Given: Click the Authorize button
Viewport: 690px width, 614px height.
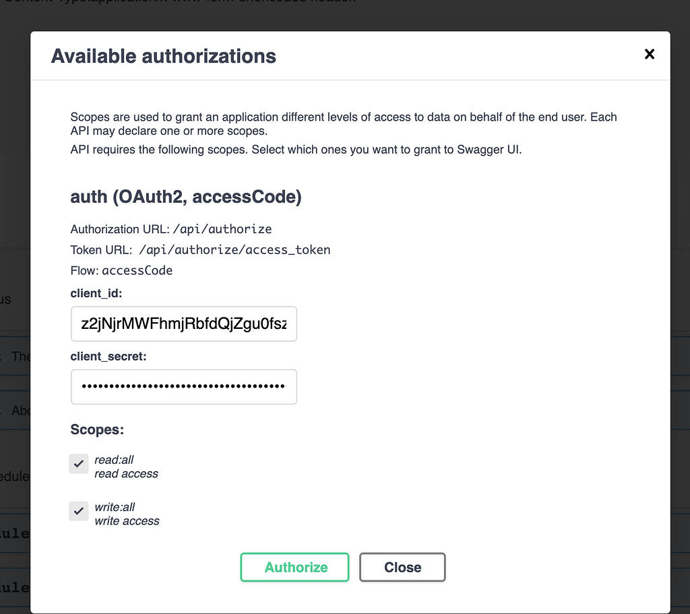Looking at the screenshot, I should 294,567.
